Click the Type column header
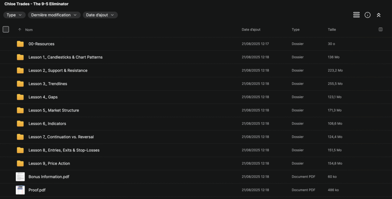Viewport: 392px width, 199px height. 296,30
